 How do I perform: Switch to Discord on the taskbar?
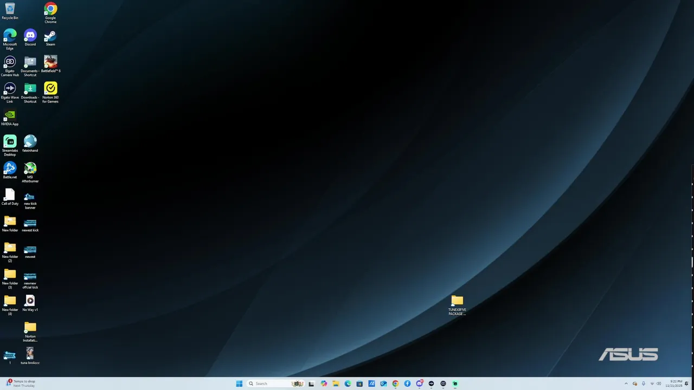419,383
